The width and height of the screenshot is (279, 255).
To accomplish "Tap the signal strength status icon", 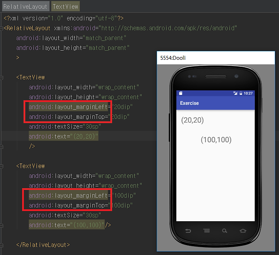I will click(x=236, y=93).
